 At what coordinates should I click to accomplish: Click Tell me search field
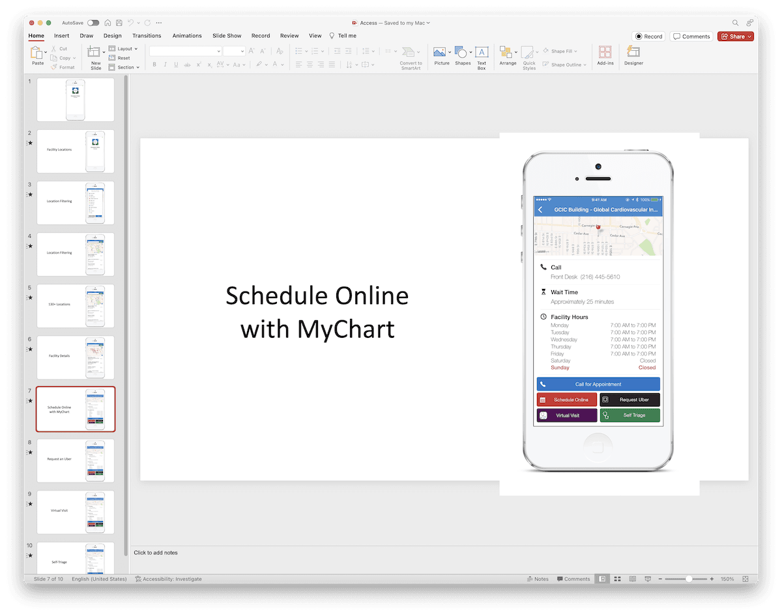tap(343, 36)
